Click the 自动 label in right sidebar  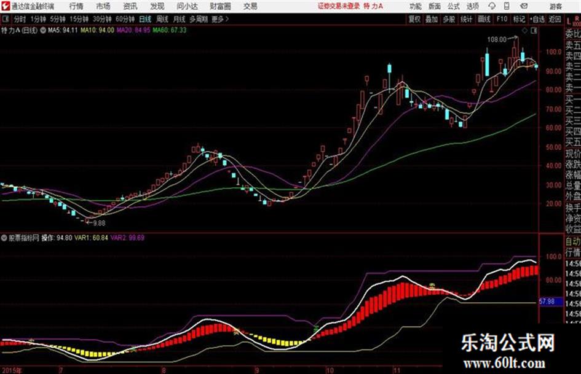coord(573,242)
